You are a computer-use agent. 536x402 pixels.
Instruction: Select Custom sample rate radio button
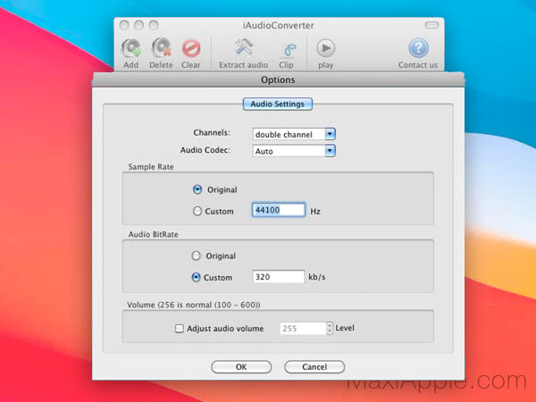(x=197, y=211)
